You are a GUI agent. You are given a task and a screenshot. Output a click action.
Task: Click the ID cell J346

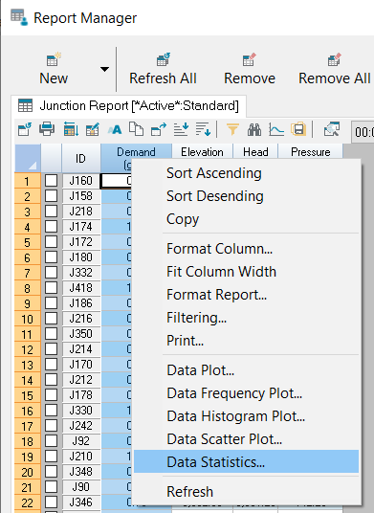80,502
